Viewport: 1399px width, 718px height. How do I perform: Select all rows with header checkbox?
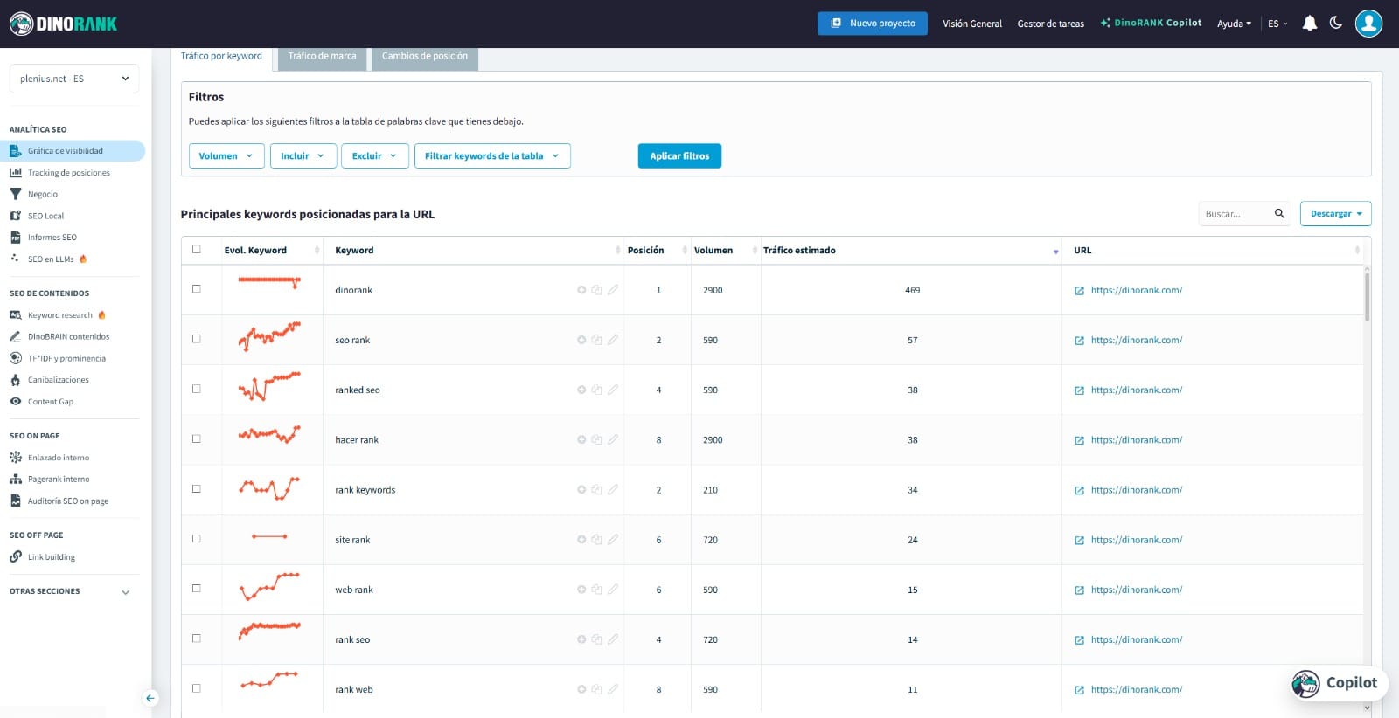click(x=197, y=250)
